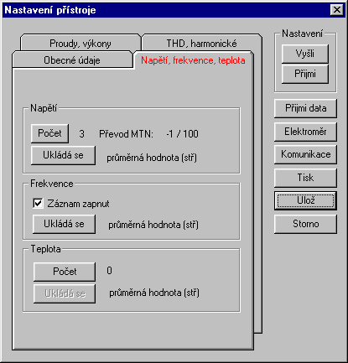Screen dimensions: 348x363
Task: Click the Počet button in Teplota group
Action: pyautogui.click(x=65, y=272)
